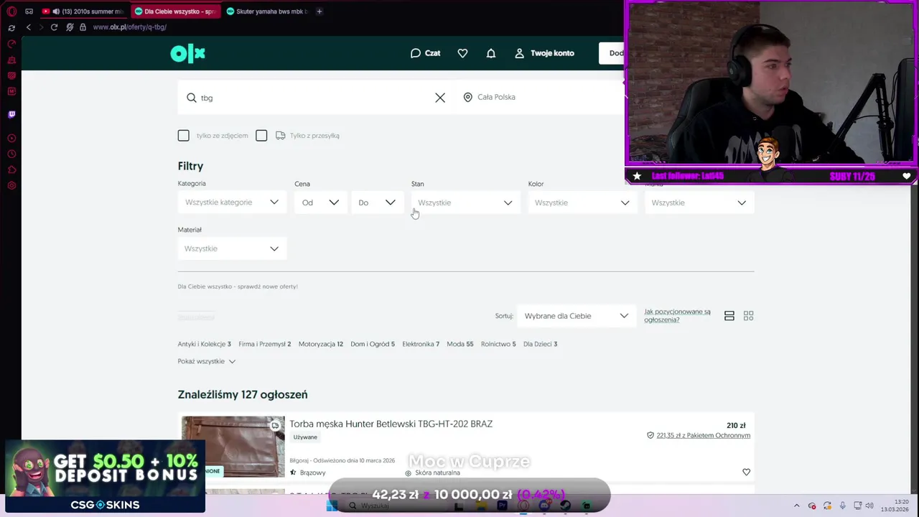Click the OLX logo

187,53
